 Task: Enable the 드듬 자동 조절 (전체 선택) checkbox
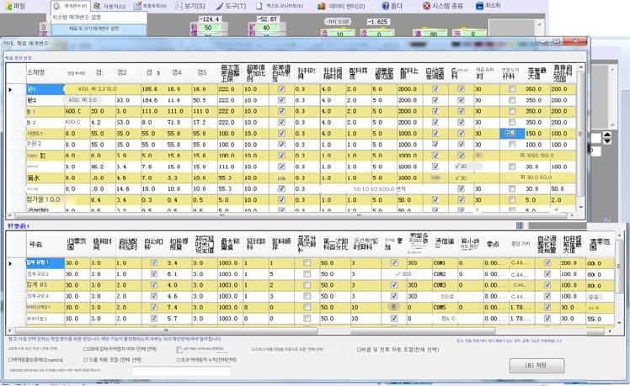[x=85, y=359]
